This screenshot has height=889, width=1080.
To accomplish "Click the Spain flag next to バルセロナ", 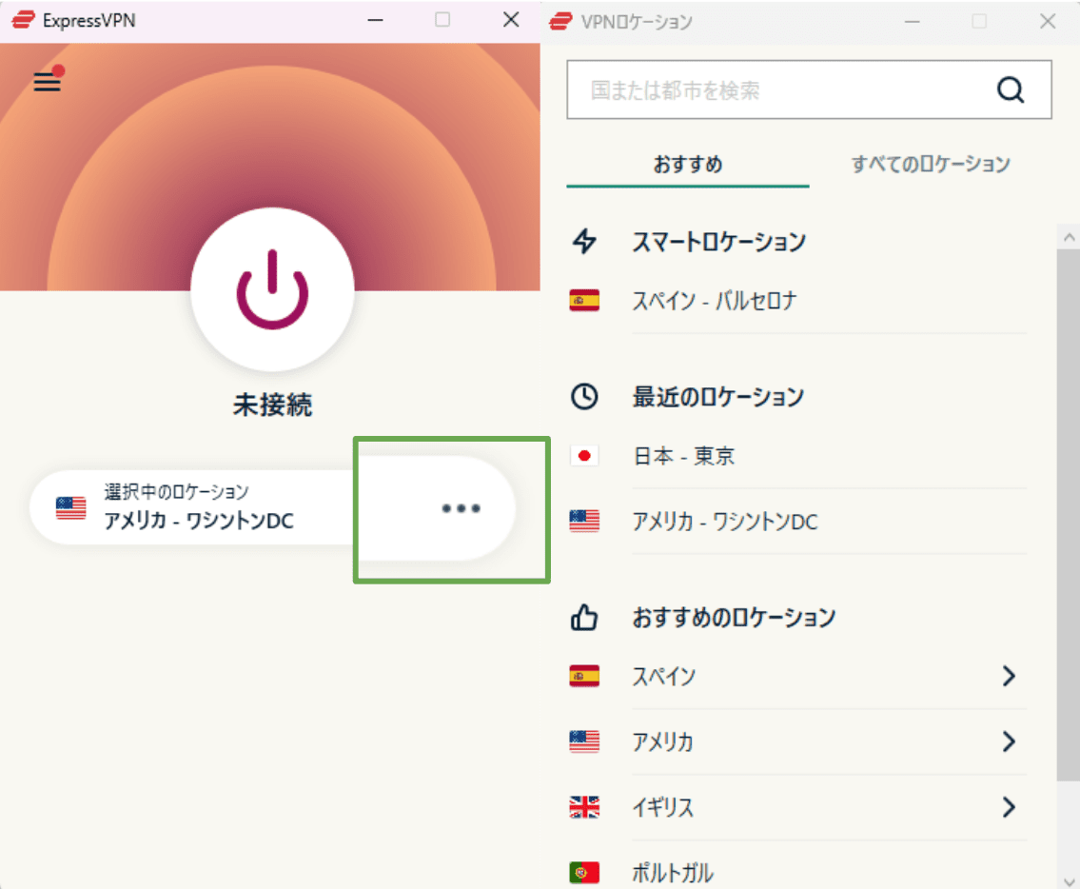I will tap(583, 300).
